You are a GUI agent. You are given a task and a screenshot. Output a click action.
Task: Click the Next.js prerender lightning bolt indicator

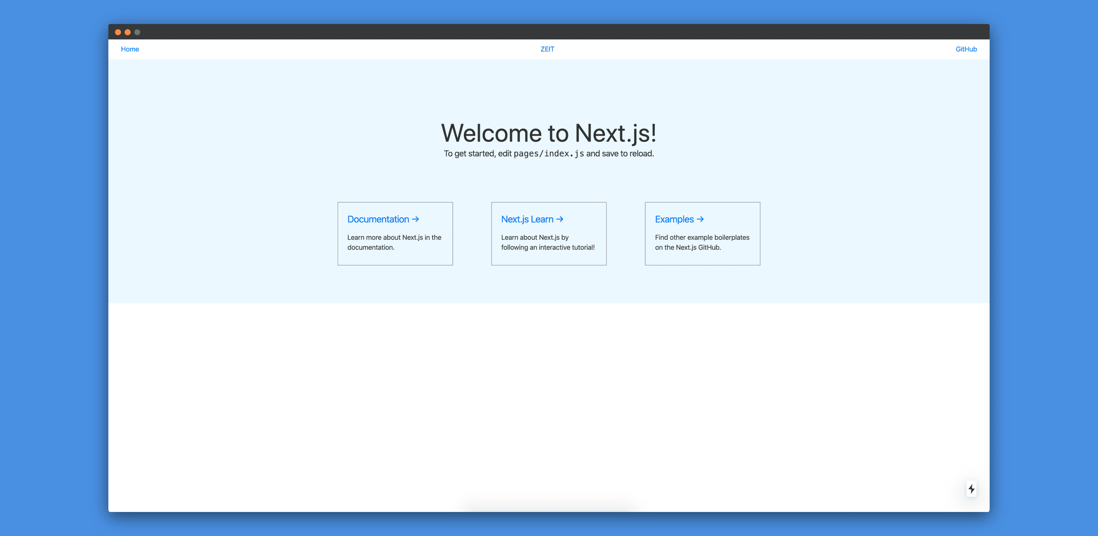coord(971,488)
